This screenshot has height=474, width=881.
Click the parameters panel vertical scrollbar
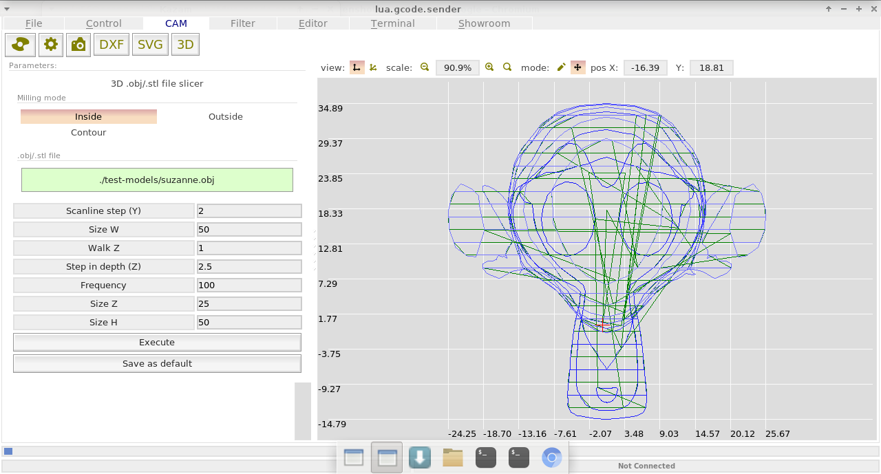pos(303,411)
